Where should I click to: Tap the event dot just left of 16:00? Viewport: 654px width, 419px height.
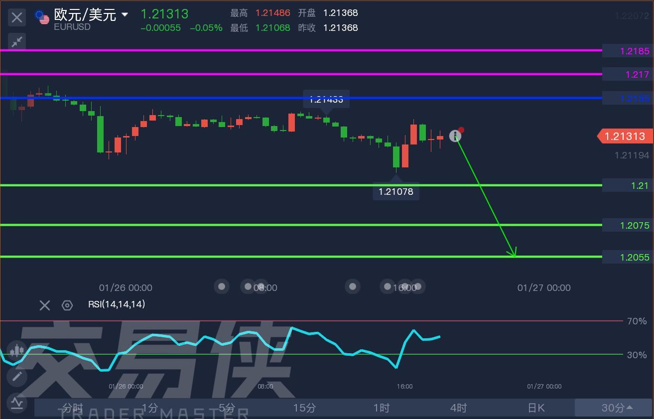(x=388, y=286)
